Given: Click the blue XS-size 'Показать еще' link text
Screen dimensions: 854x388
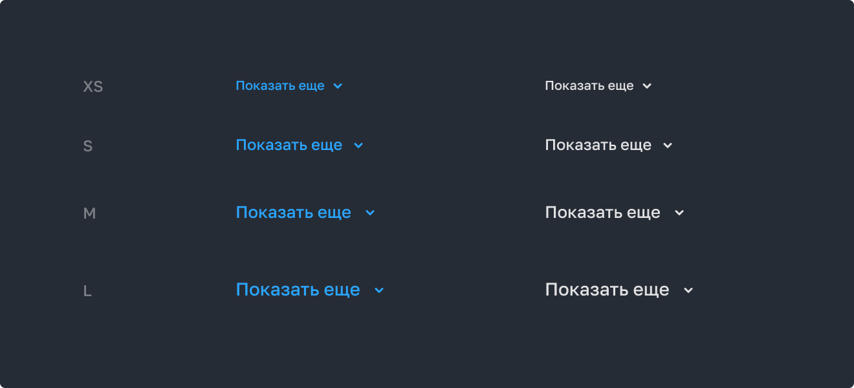Looking at the screenshot, I should [x=279, y=86].
